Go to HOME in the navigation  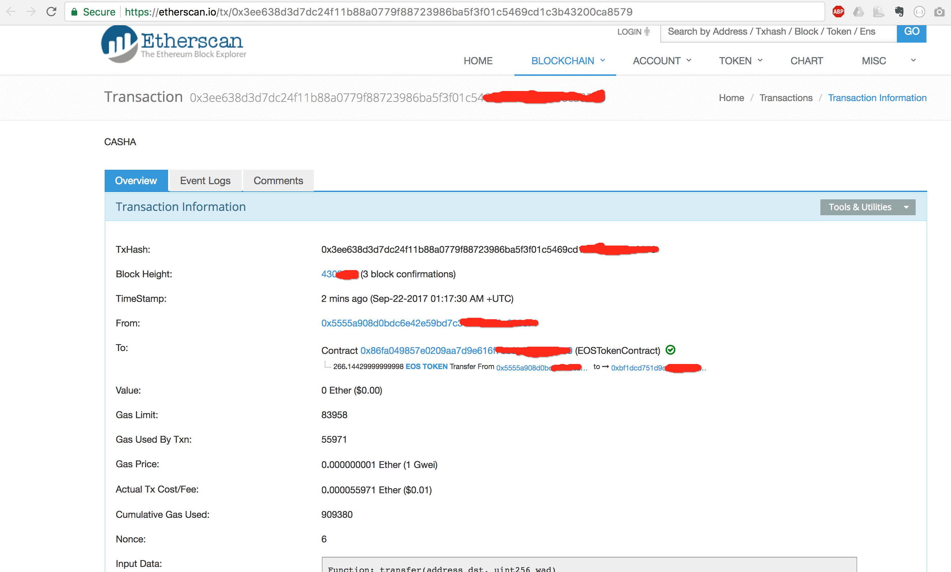[x=478, y=61]
